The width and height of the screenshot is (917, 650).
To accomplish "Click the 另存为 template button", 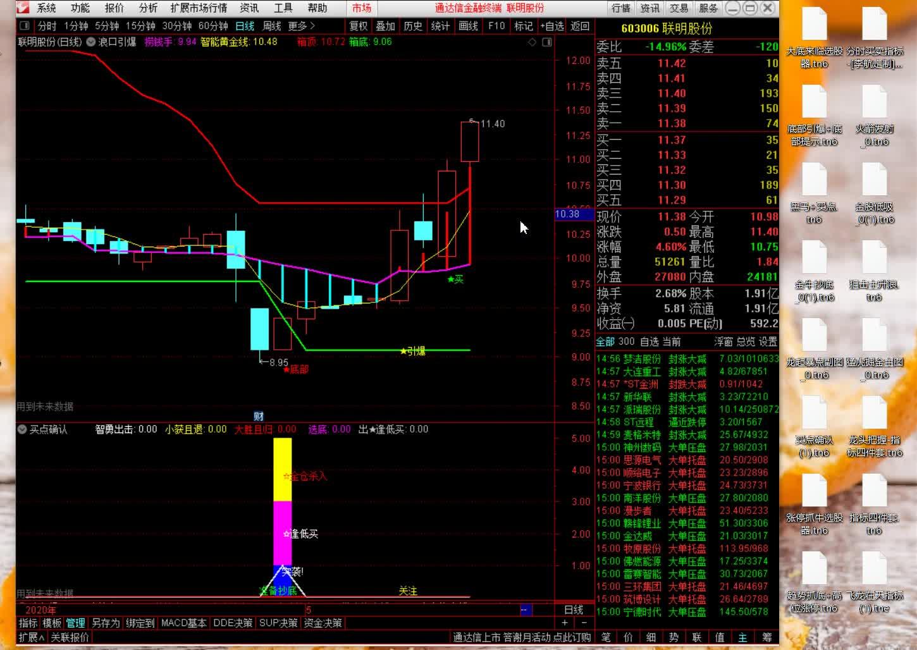I will tap(106, 623).
